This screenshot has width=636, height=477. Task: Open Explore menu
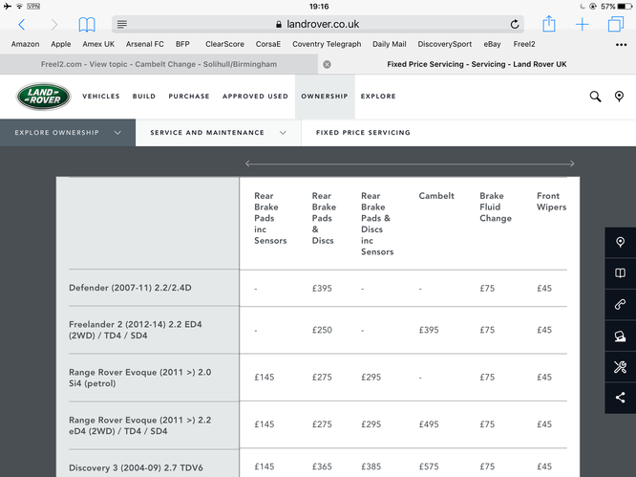coord(378,97)
